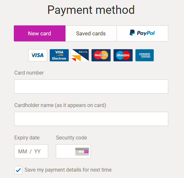Viewport: 184px width, 178px height.
Task: Click the Visa card logo
Action: coord(38,55)
